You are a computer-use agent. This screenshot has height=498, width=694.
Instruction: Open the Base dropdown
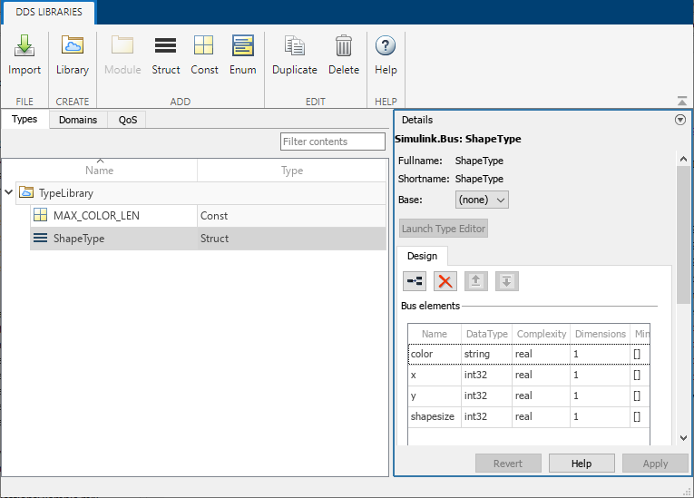point(482,200)
